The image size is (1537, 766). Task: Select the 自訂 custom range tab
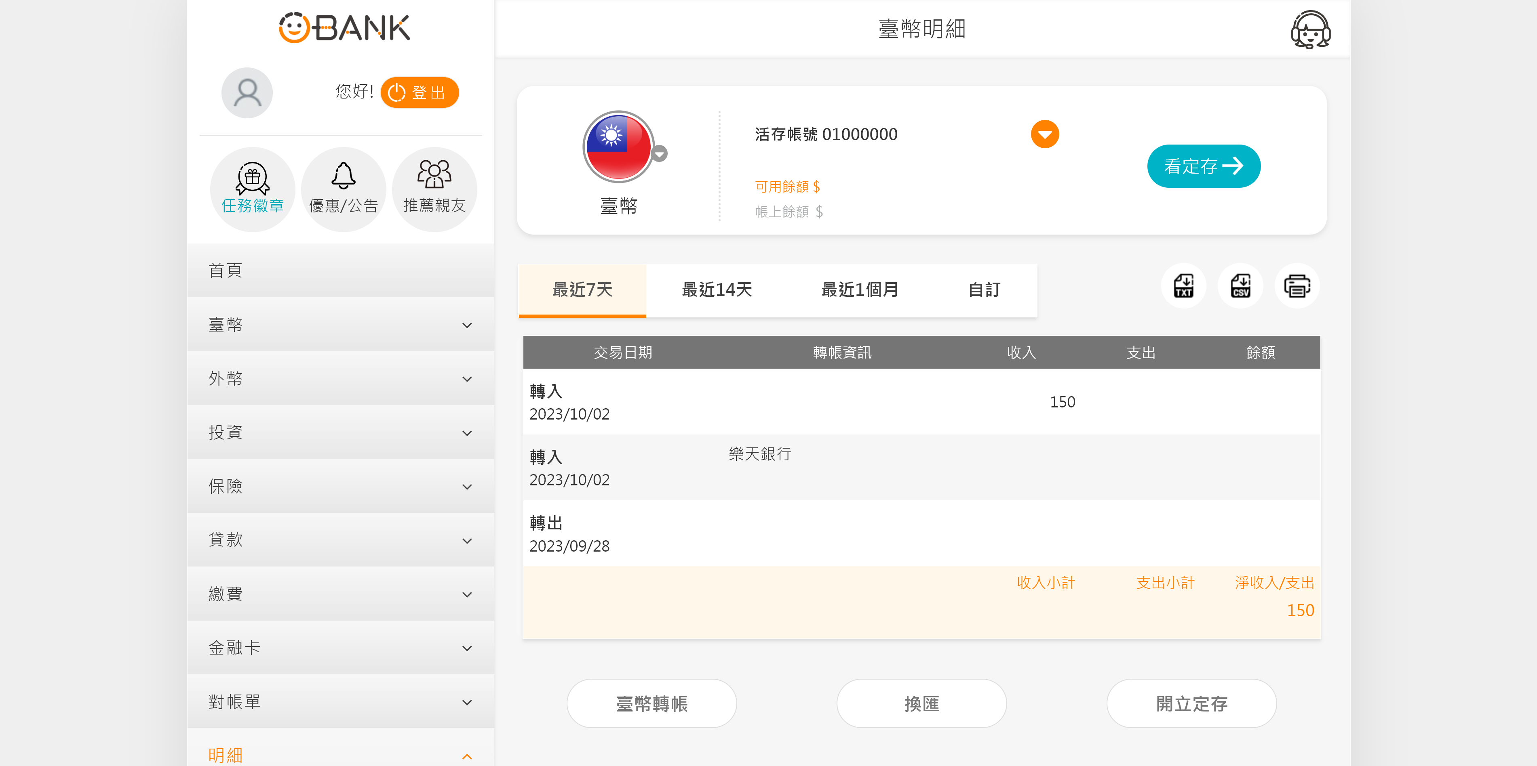[x=984, y=290]
